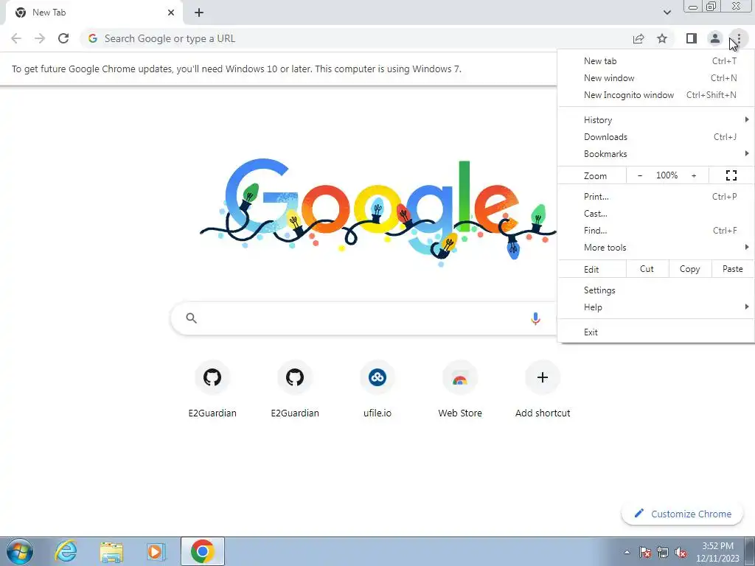Open the Windows Start button
The width and height of the screenshot is (755, 566).
click(x=20, y=551)
